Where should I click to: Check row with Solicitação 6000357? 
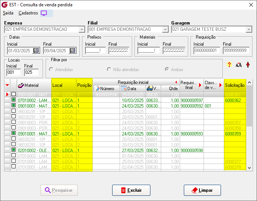[x=14, y=122]
